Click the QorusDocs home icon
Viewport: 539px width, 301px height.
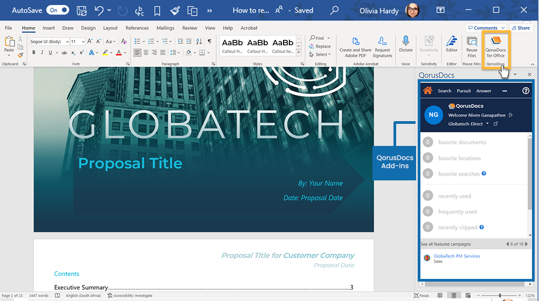coord(428,90)
